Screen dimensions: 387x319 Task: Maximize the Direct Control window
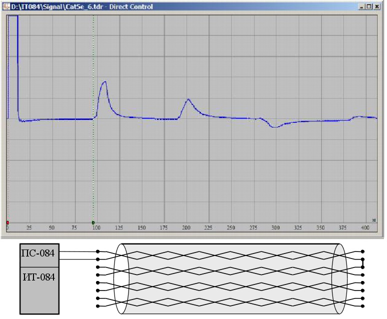click(x=369, y=7)
